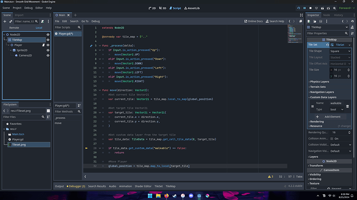Open the walkable layer Type dropdown
357x200 pixels.
(x=336, y=110)
